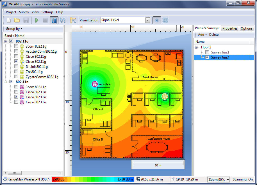Image resolution: width=257 pixels, height=185 pixels.
Task: Switch to the Properties tab
Action: click(230, 28)
